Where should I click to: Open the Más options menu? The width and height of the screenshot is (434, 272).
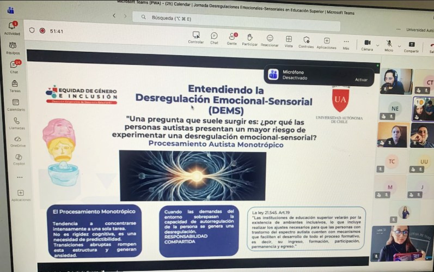(x=346, y=44)
